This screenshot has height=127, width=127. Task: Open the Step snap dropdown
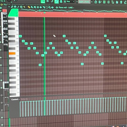pyautogui.click(x=70, y=2)
